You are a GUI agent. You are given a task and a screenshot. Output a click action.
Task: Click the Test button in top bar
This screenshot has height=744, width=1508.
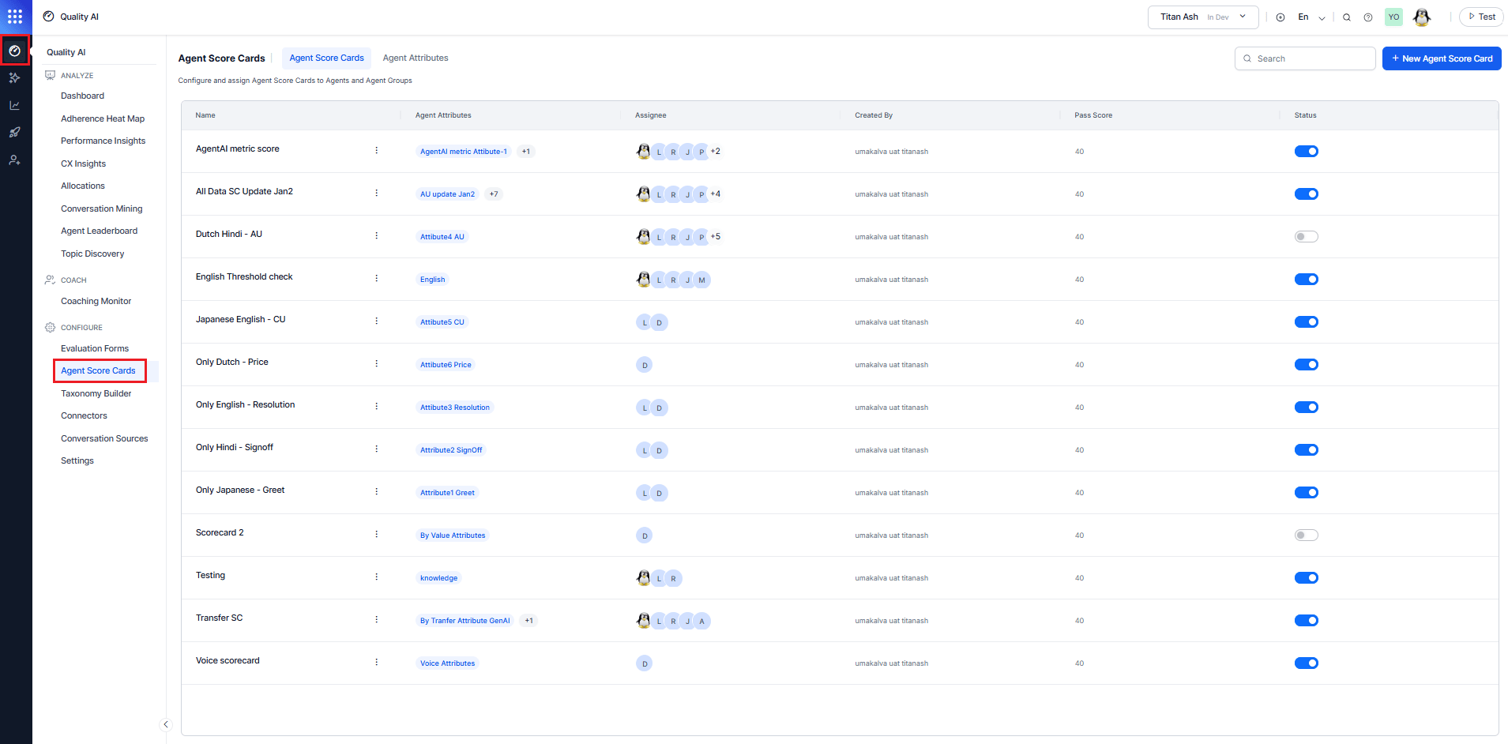(1482, 17)
